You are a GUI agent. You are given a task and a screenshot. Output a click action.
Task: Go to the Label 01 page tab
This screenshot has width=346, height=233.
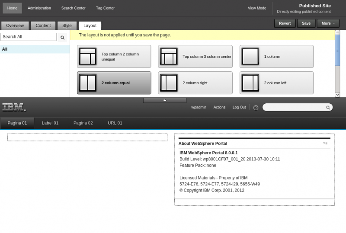click(x=50, y=123)
